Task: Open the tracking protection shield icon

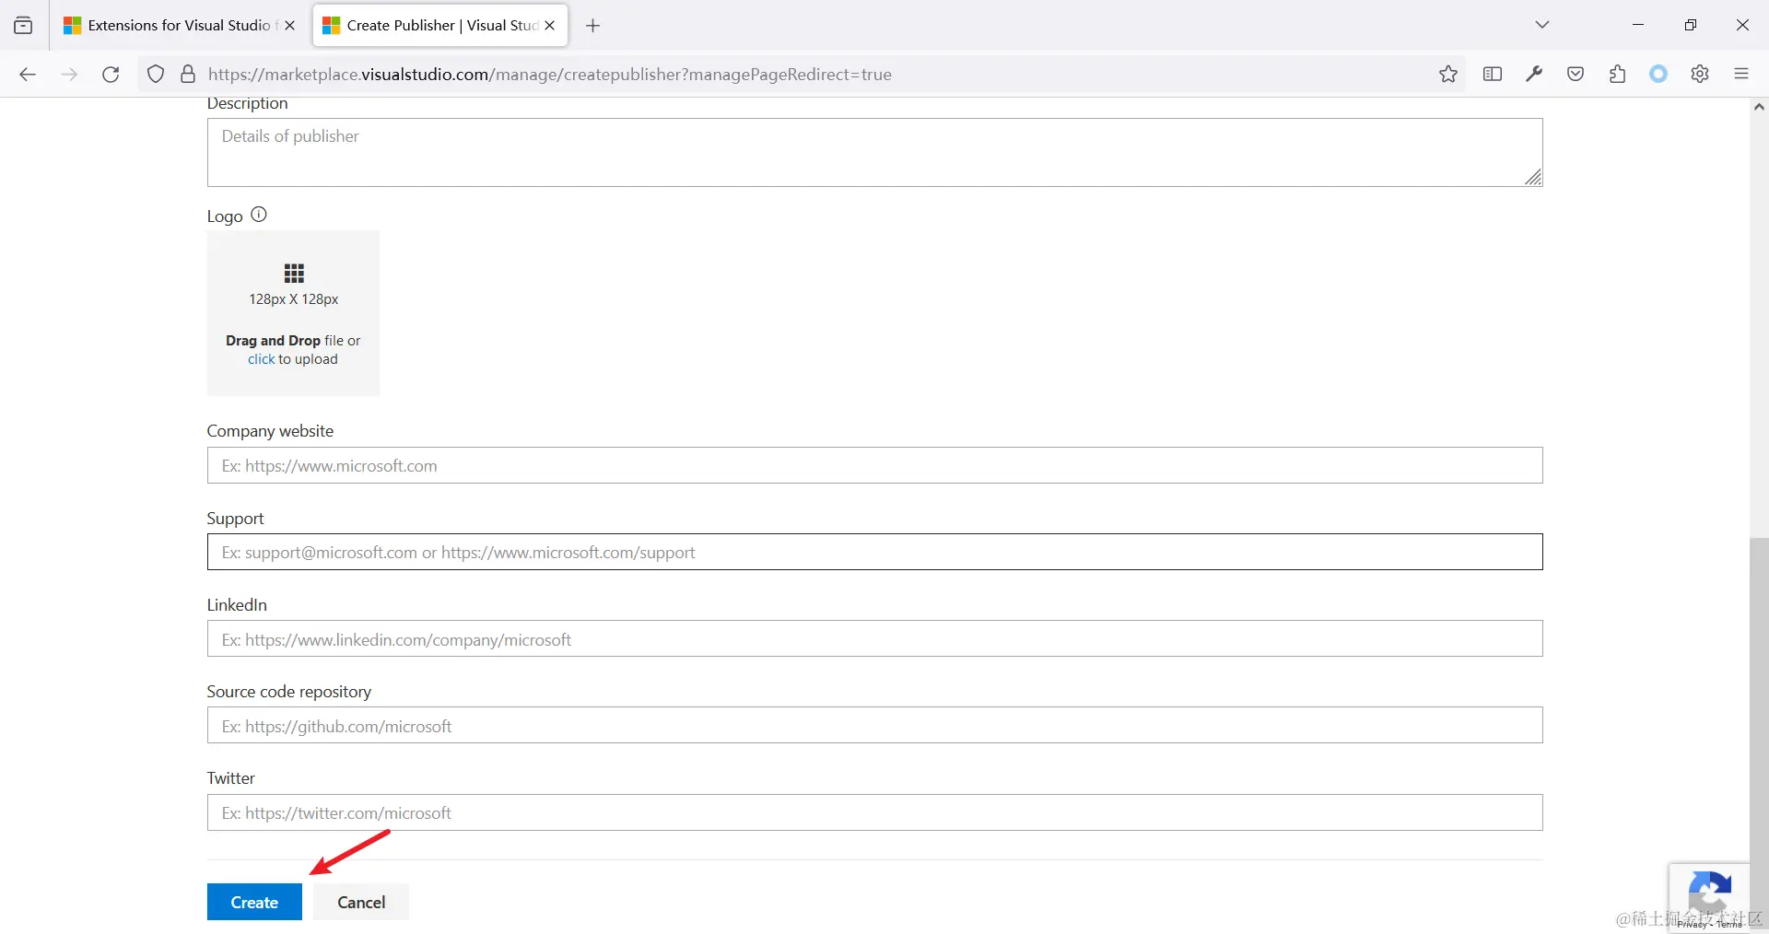Action: coord(156,75)
